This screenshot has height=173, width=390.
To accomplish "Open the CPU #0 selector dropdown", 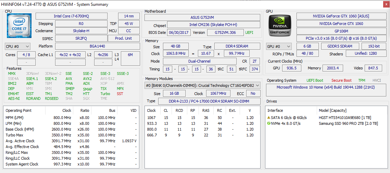I will click(18, 46).
